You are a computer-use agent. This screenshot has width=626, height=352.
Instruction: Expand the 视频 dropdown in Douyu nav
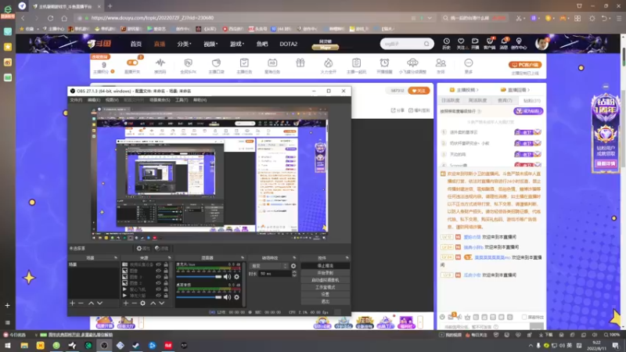pos(210,44)
